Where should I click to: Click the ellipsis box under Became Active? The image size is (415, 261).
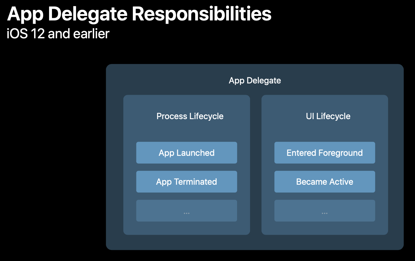pos(325,211)
